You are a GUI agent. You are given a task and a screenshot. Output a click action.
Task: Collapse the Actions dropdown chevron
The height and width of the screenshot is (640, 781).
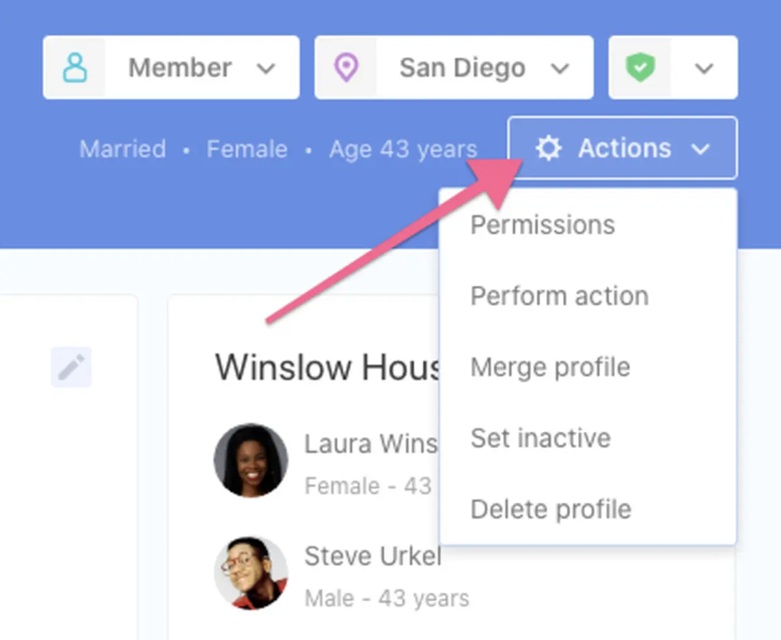[700, 150]
